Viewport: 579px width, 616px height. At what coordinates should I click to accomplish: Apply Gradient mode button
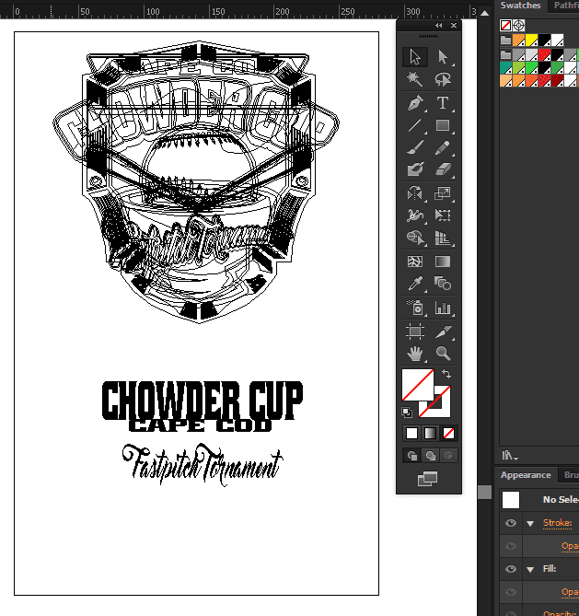[430, 434]
